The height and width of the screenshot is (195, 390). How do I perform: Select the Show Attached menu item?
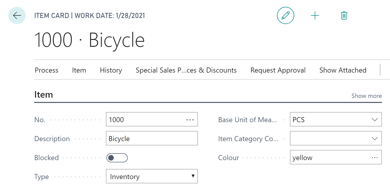[343, 70]
